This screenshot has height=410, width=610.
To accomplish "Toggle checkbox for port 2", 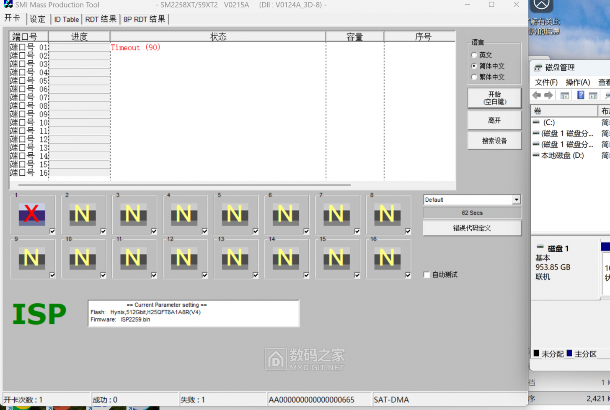I will point(103,231).
